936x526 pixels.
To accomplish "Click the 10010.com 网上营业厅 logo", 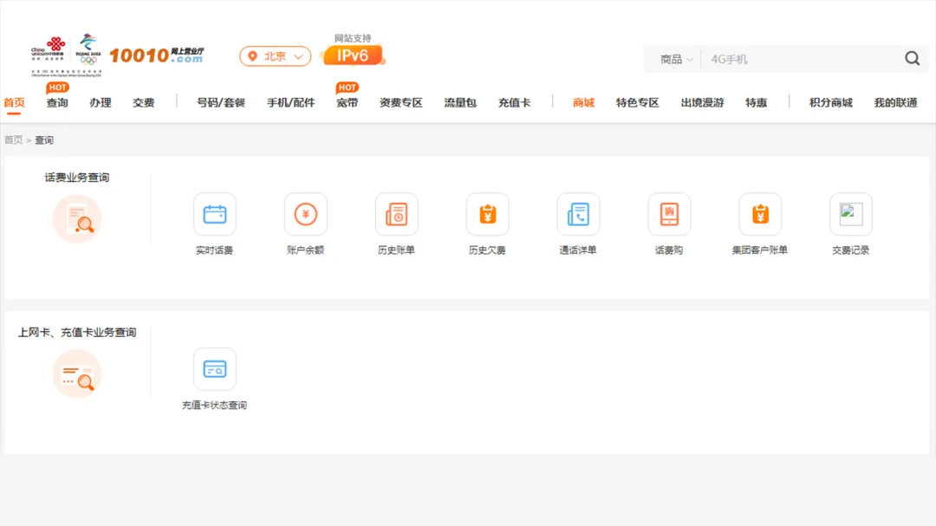I will [x=157, y=55].
